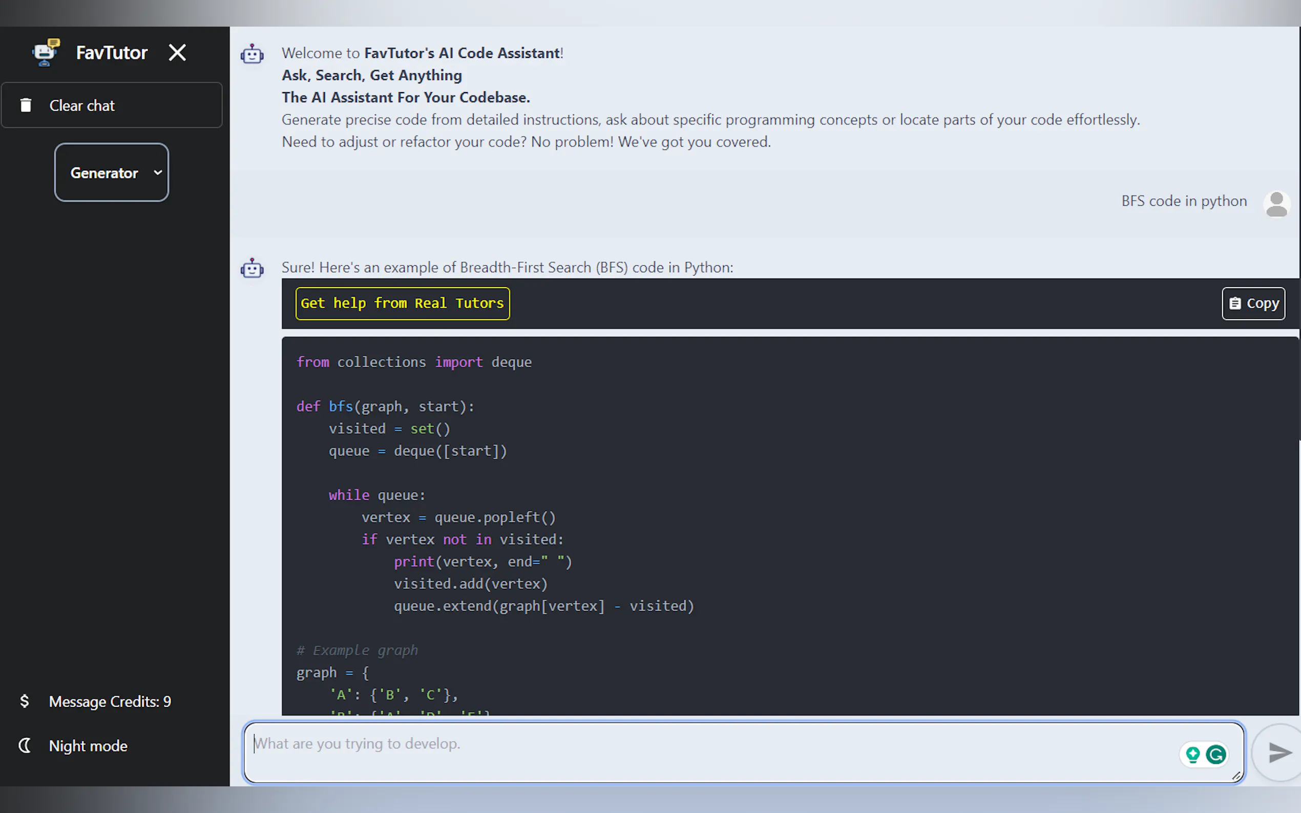Click the bot avatar beside the welcome message
The height and width of the screenshot is (813, 1301).
[251, 54]
